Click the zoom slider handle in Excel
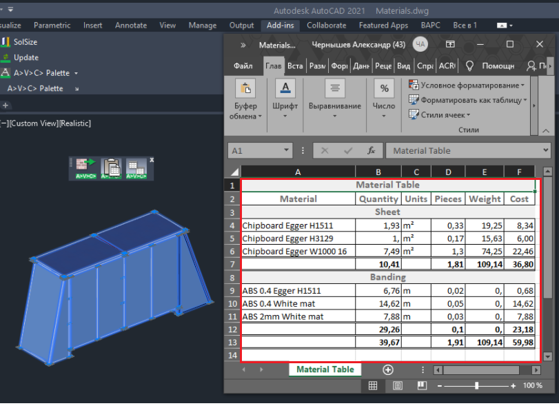The image size is (559, 417). 477,386
